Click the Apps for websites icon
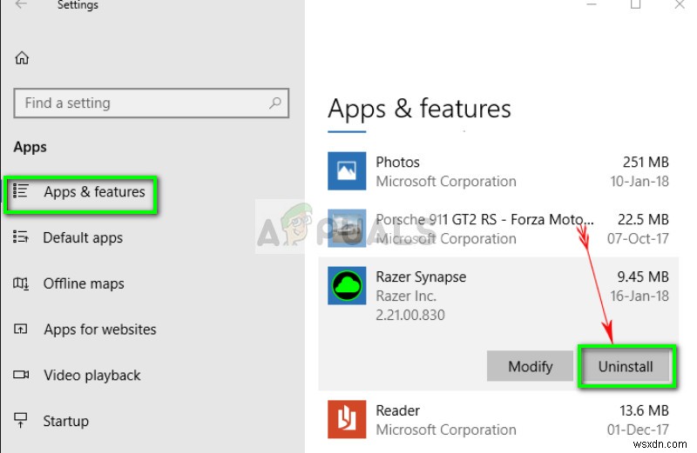 [x=20, y=329]
